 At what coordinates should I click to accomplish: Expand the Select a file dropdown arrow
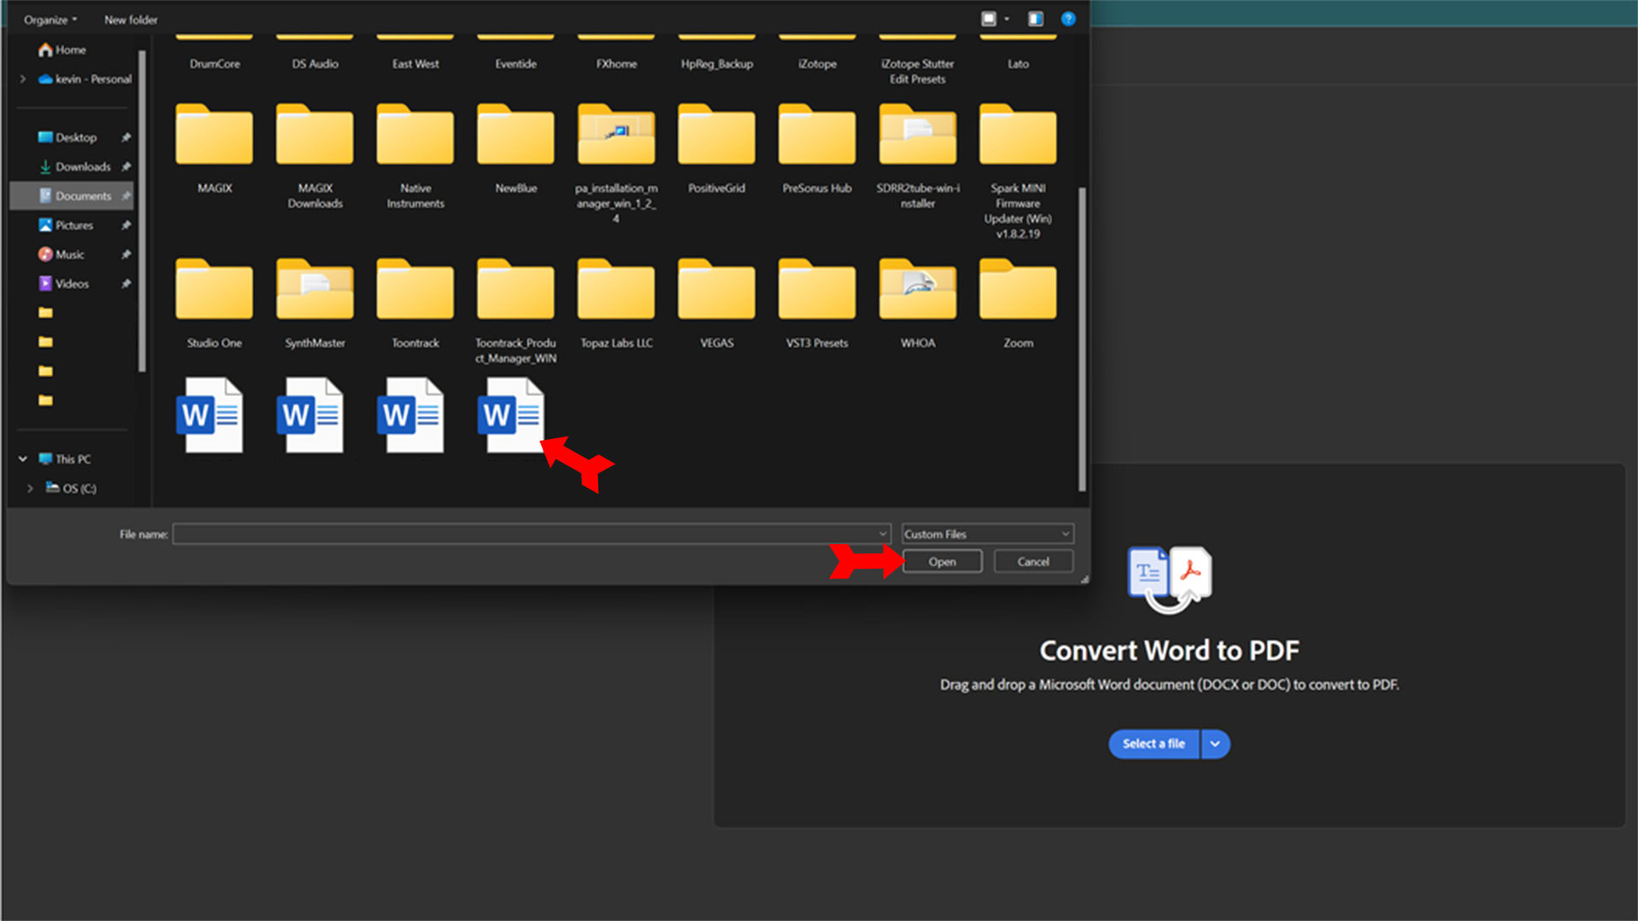1215,744
